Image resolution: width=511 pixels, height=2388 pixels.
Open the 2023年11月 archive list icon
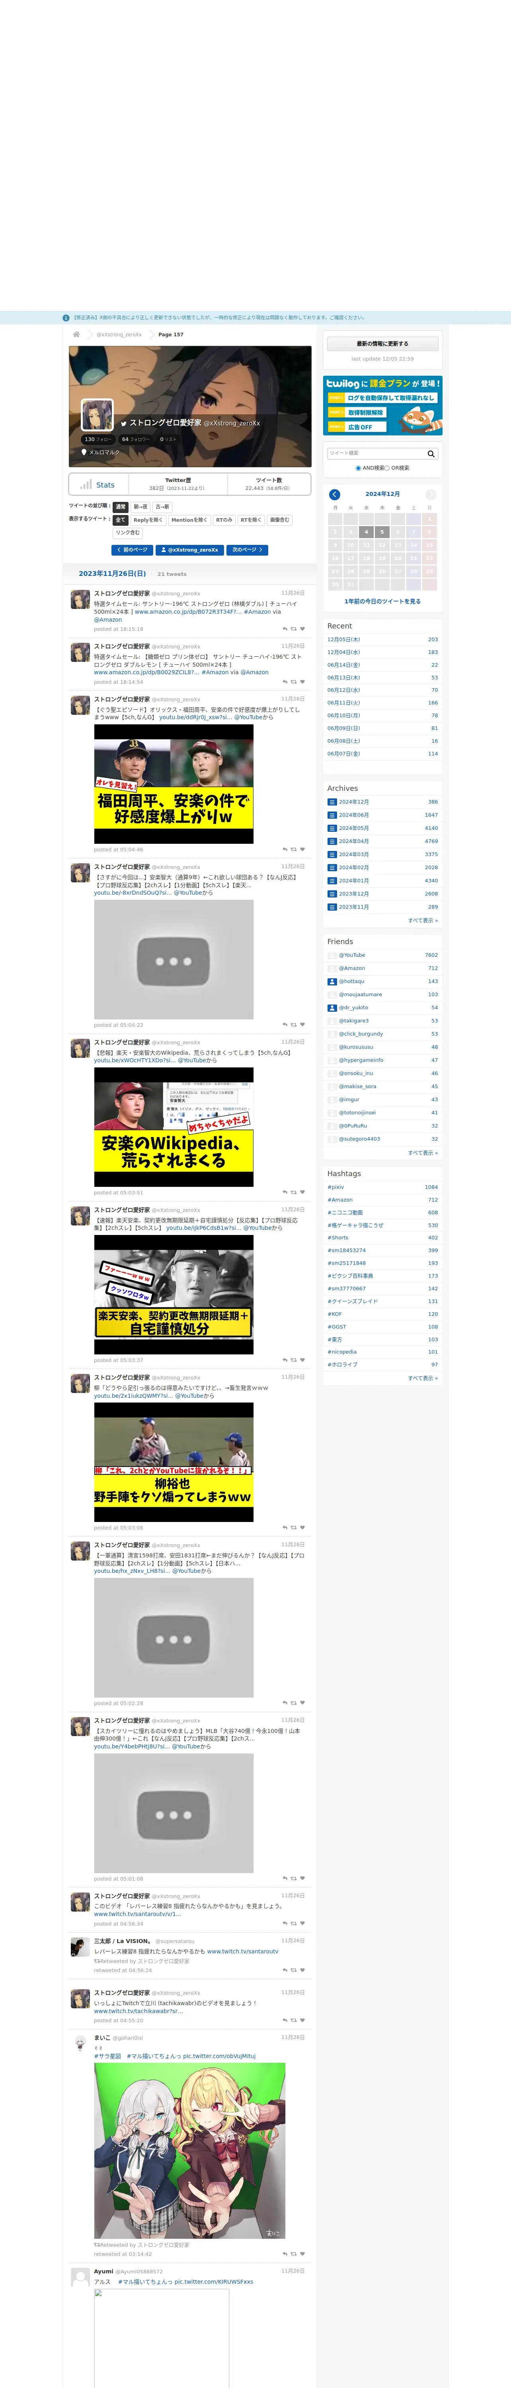[x=332, y=907]
